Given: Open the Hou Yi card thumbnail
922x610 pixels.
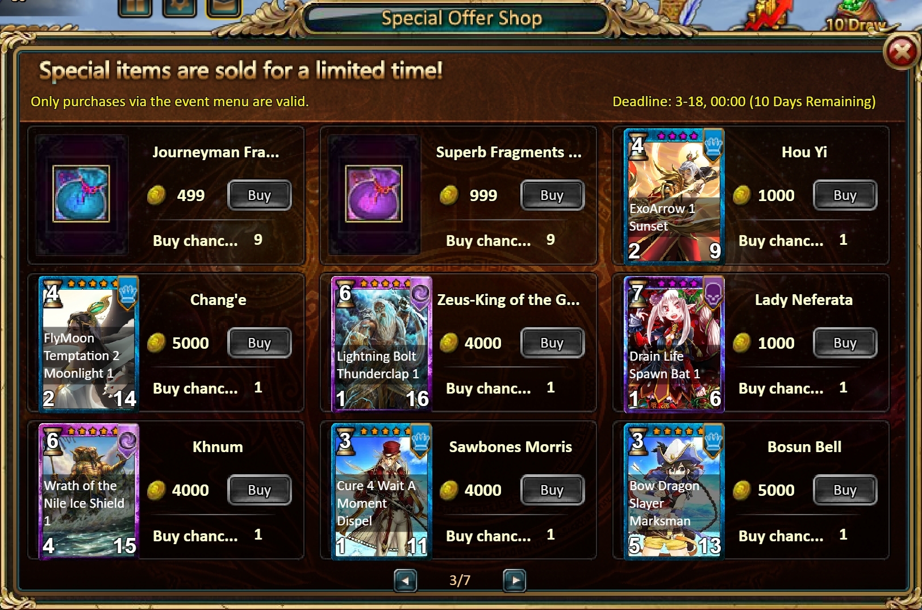Looking at the screenshot, I should click(674, 196).
